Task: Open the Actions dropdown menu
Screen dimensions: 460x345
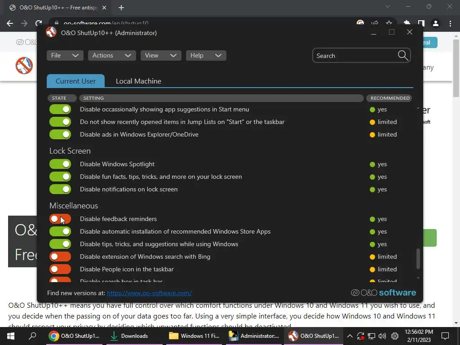Action: coord(112,55)
